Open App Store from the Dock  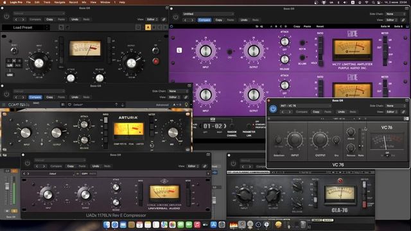pyautogui.click(x=214, y=225)
